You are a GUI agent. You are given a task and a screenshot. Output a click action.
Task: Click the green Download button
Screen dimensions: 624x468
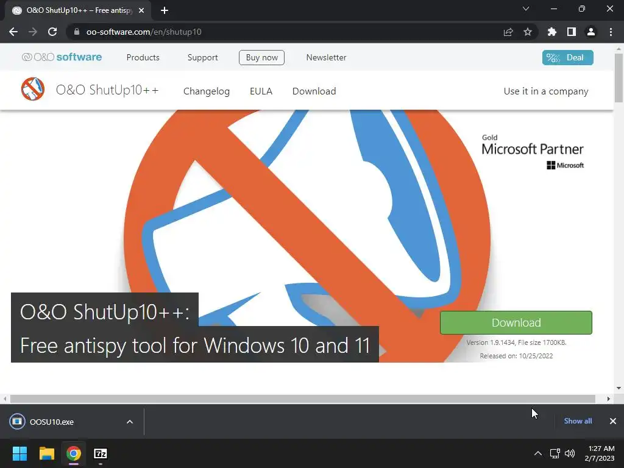[516, 322]
